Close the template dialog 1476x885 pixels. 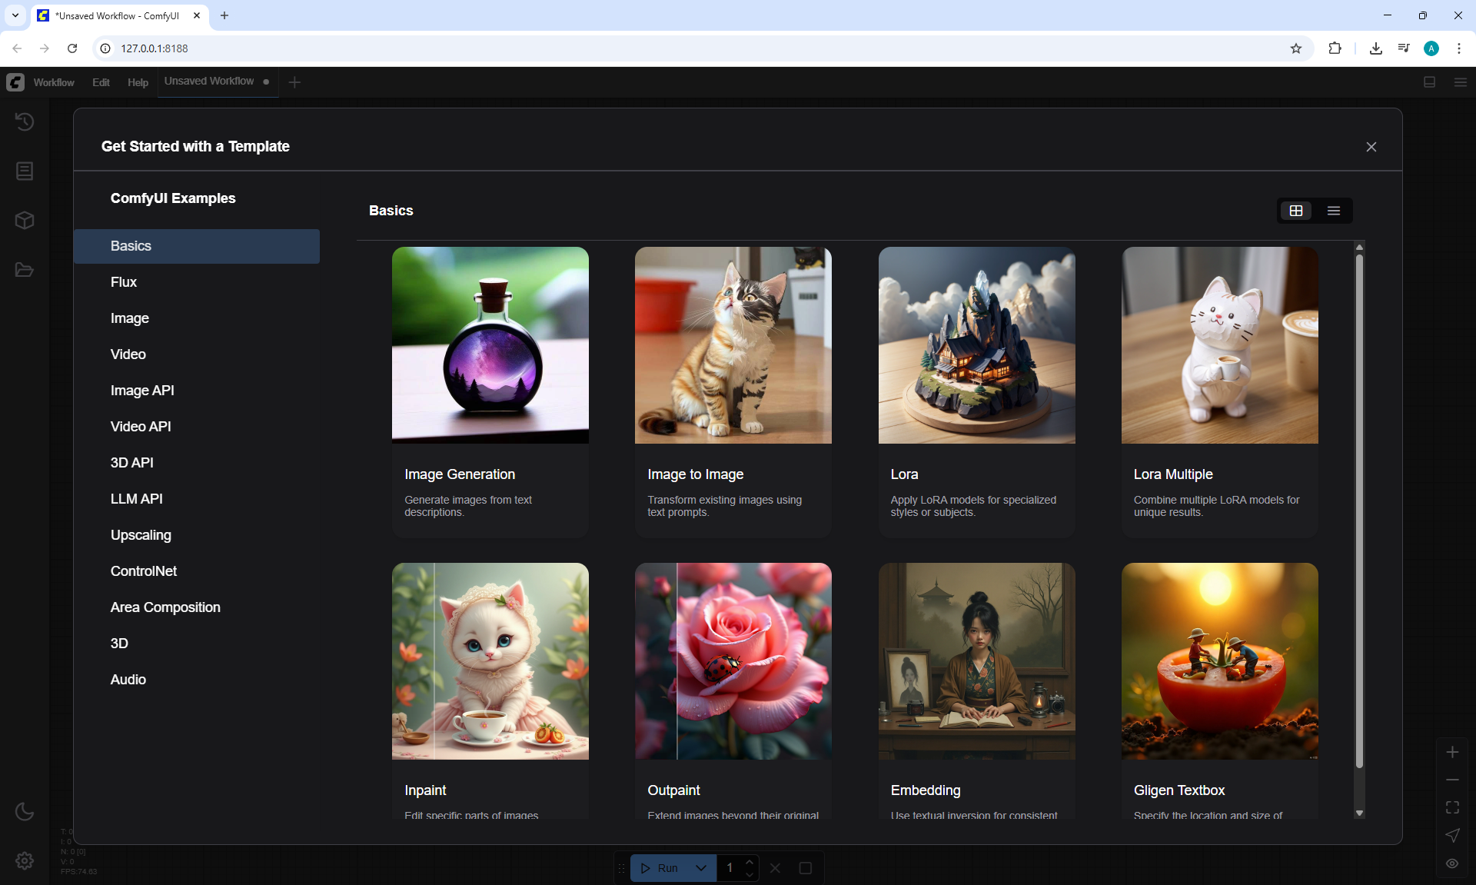point(1371,147)
